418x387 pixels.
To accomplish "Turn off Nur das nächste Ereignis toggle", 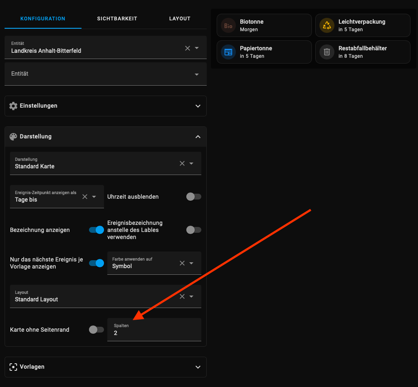I will 96,263.
